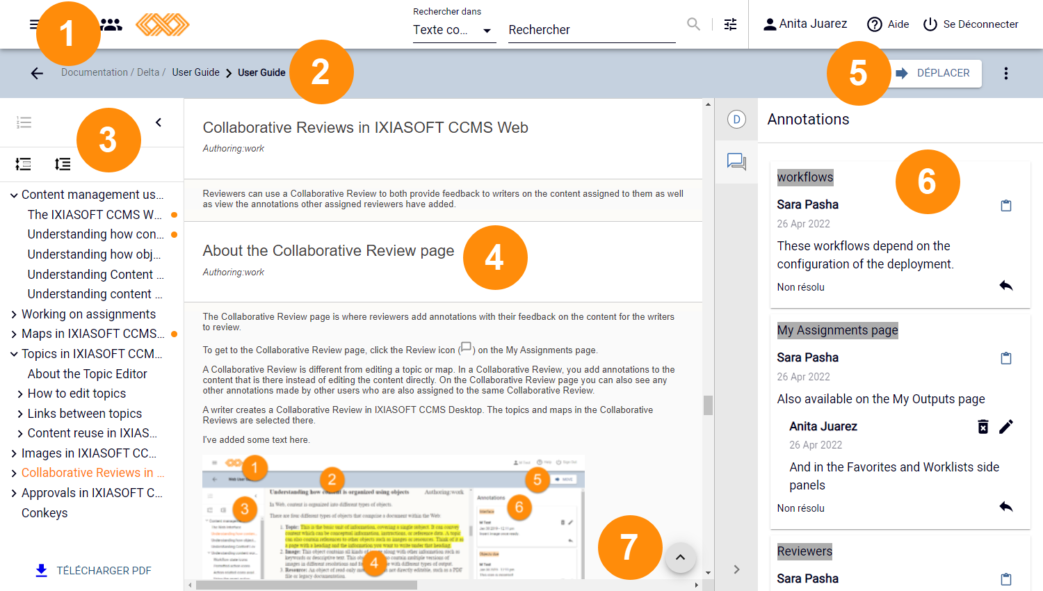The width and height of the screenshot is (1043, 591).
Task: Edit Anita Juarez's reply comment
Action: coord(1006,427)
